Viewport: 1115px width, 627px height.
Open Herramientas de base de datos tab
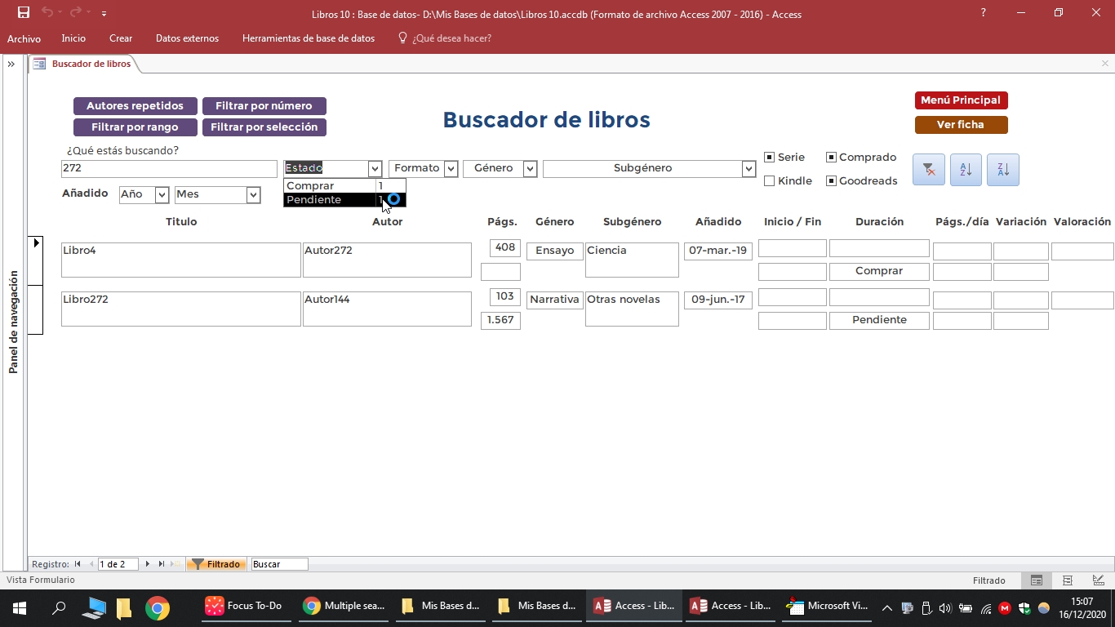[x=309, y=38]
